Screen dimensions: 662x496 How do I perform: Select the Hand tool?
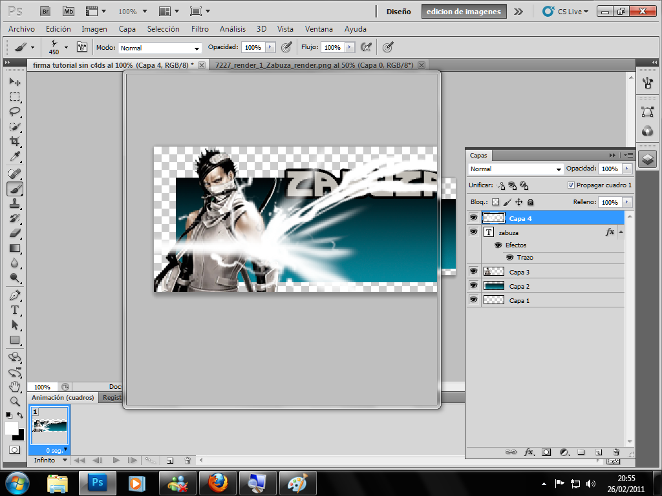(15, 386)
